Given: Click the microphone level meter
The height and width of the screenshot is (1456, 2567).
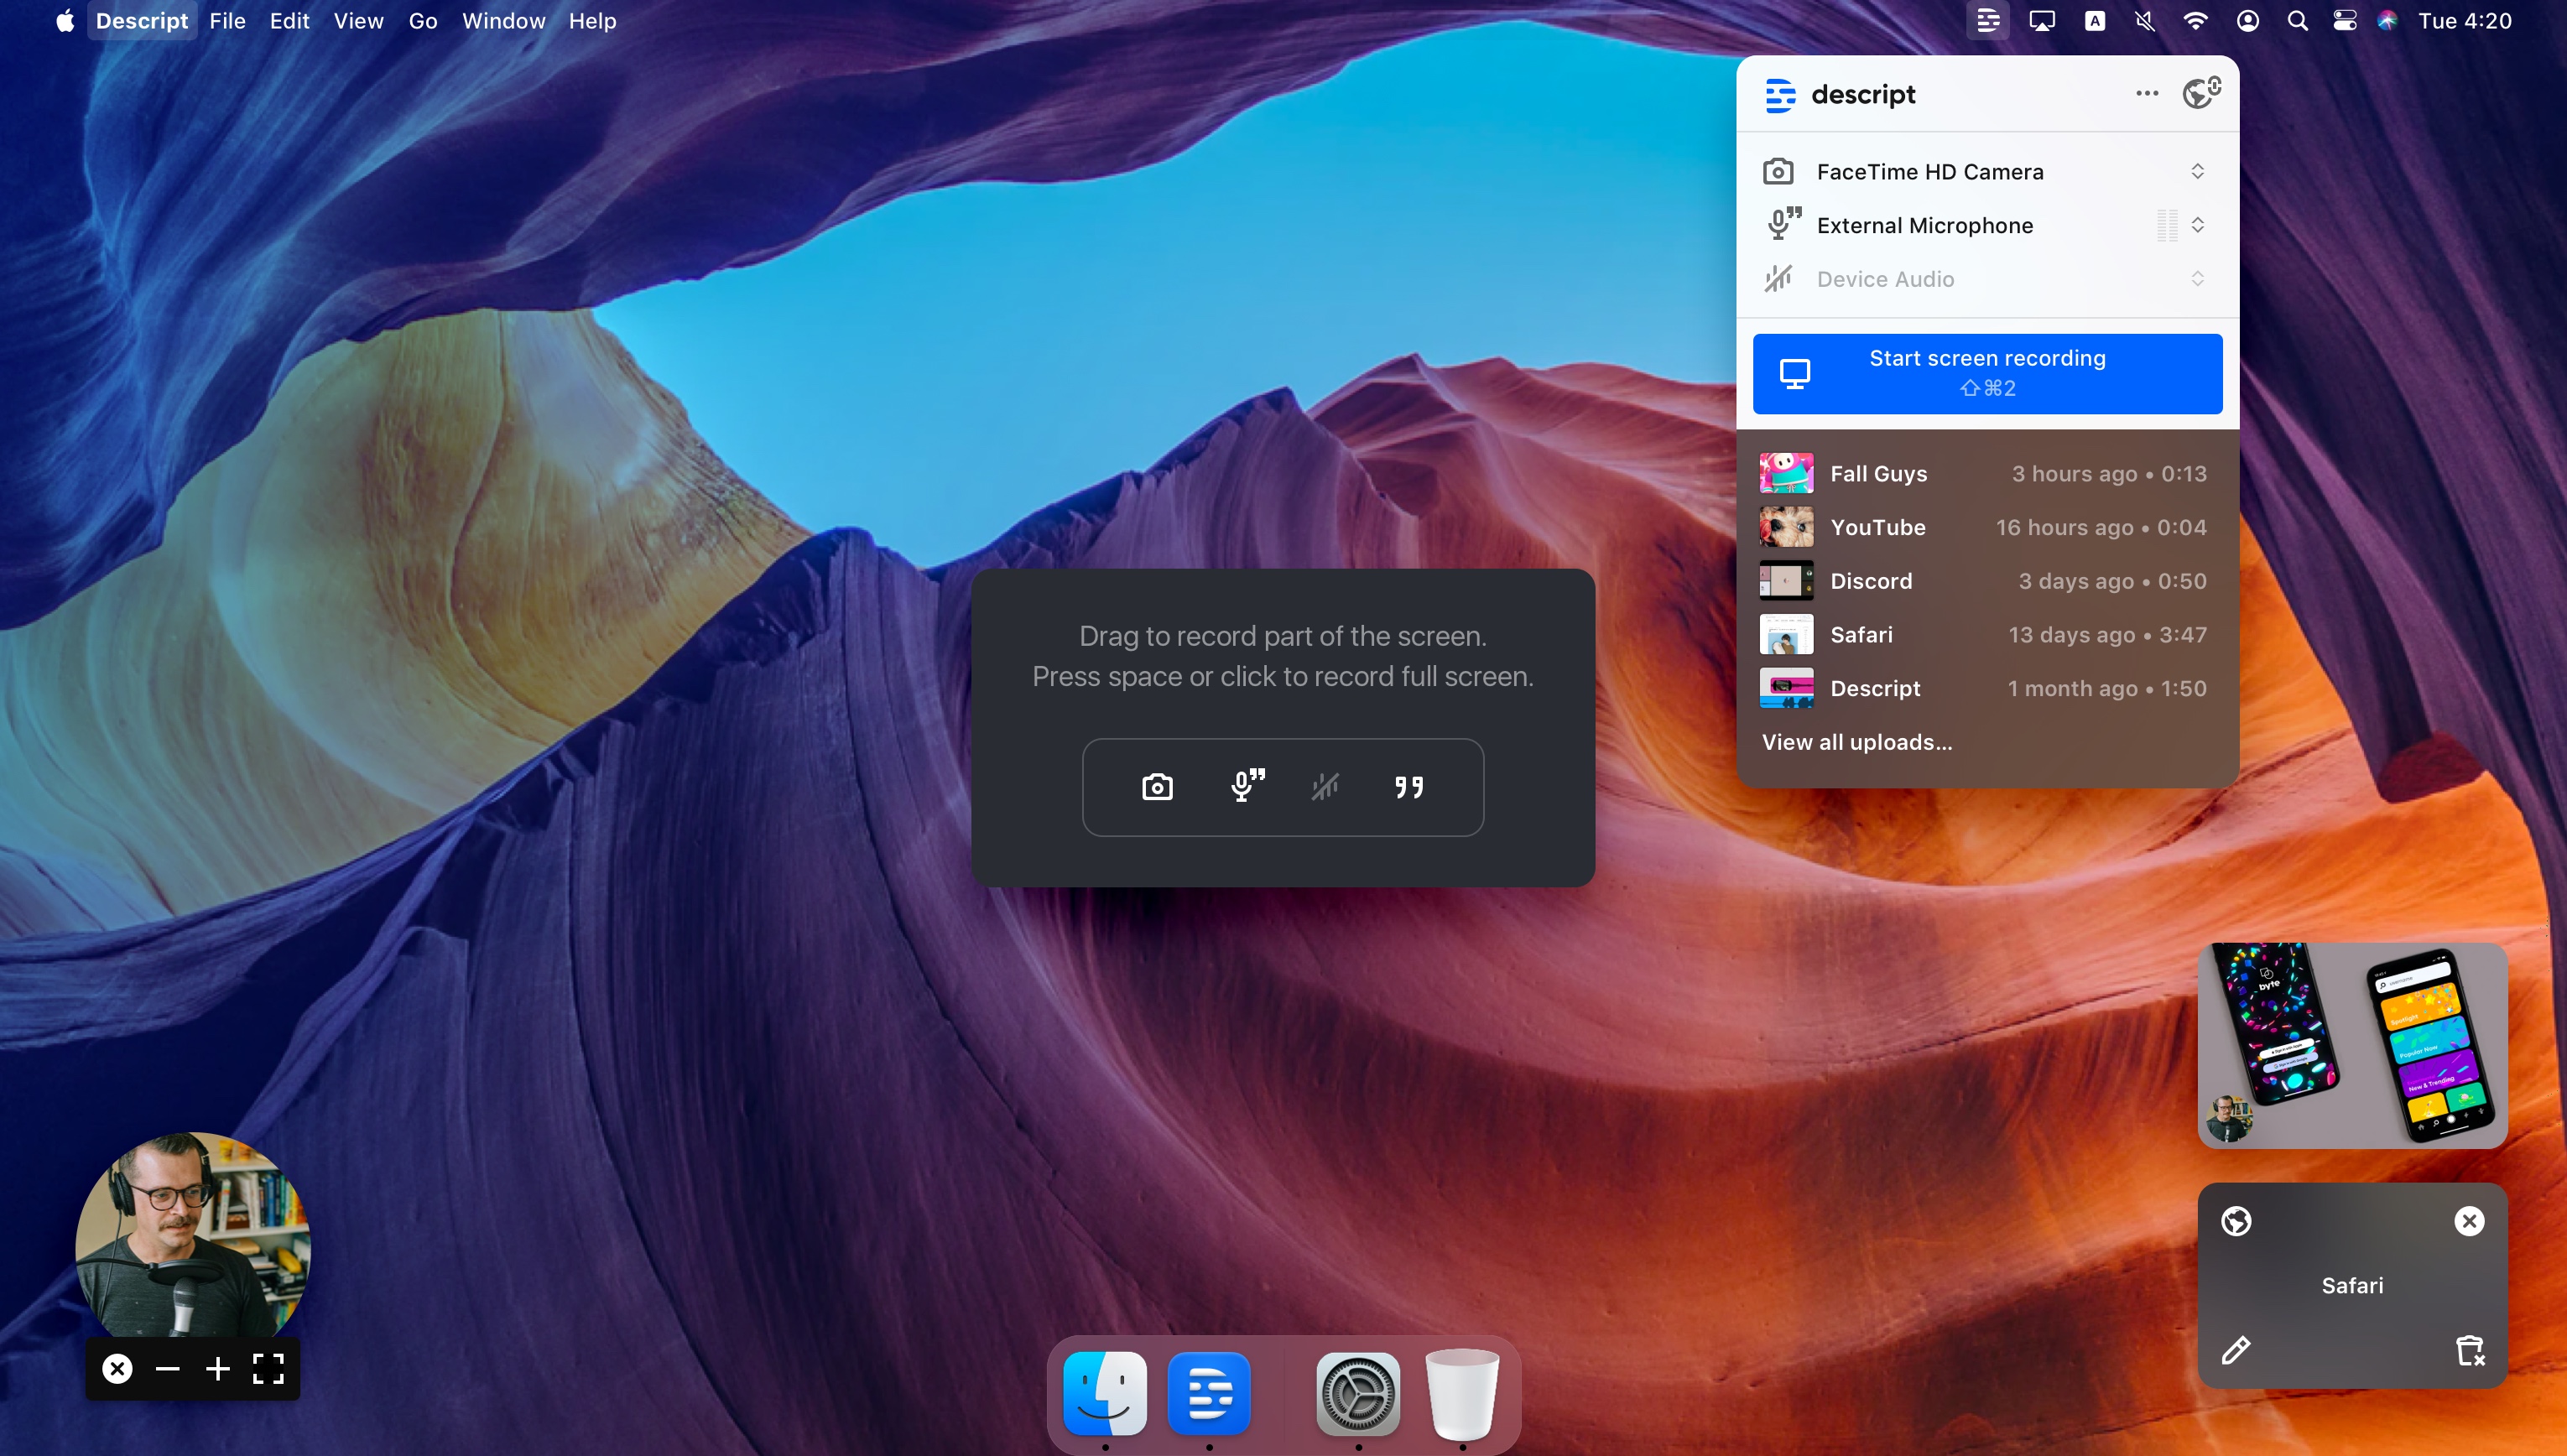Looking at the screenshot, I should pyautogui.click(x=2166, y=225).
